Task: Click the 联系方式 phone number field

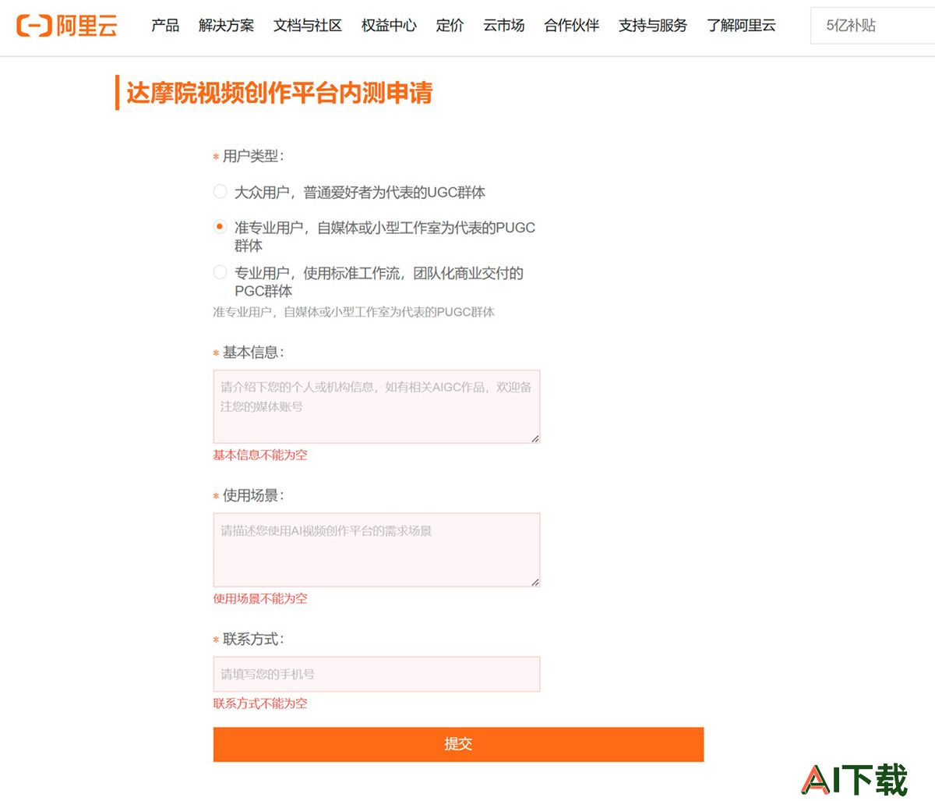Action: pos(376,674)
